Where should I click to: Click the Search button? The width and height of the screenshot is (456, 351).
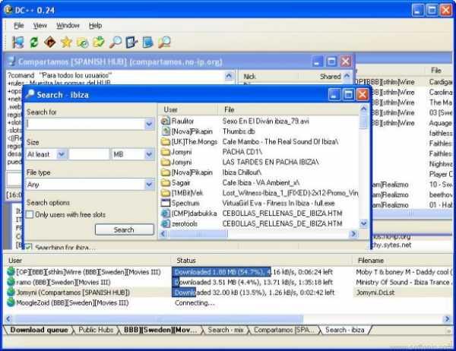pos(124,229)
